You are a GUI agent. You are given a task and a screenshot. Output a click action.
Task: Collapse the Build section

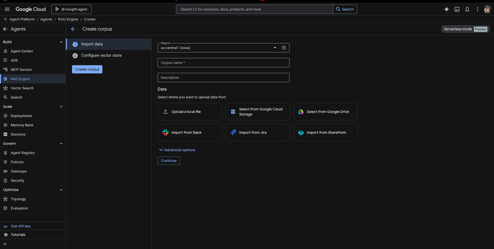point(61,42)
